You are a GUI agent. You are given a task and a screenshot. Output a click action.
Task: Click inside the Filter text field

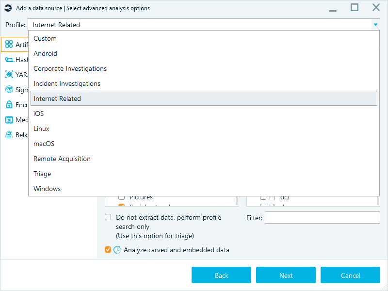tap(322, 217)
